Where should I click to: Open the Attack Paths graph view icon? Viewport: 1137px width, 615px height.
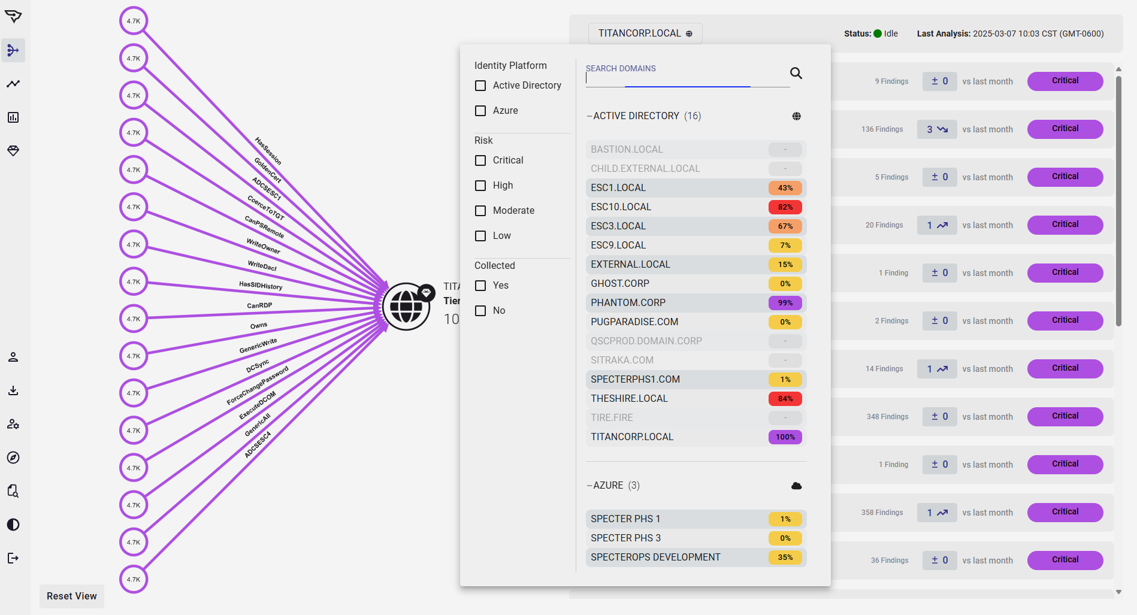13,50
